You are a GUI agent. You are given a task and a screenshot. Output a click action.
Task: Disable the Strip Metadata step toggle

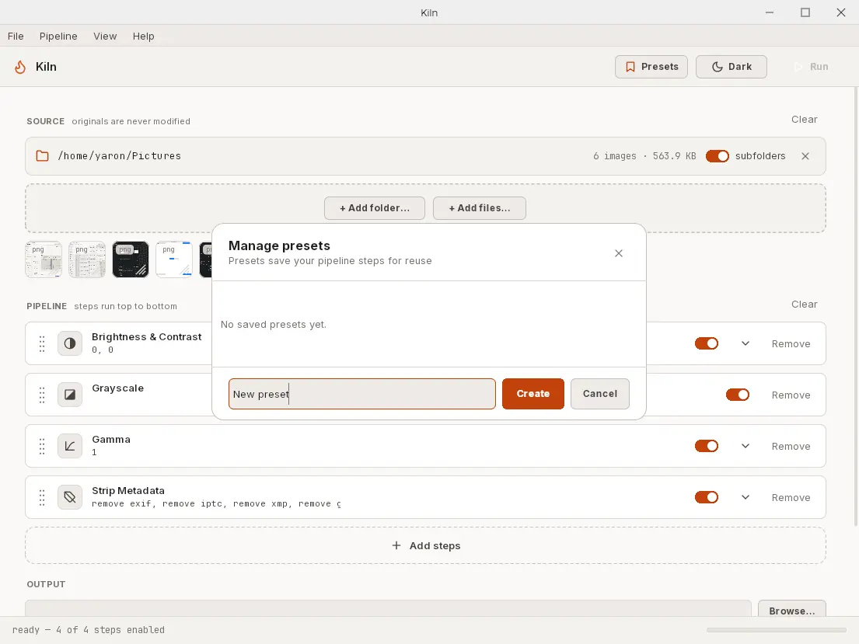click(706, 497)
